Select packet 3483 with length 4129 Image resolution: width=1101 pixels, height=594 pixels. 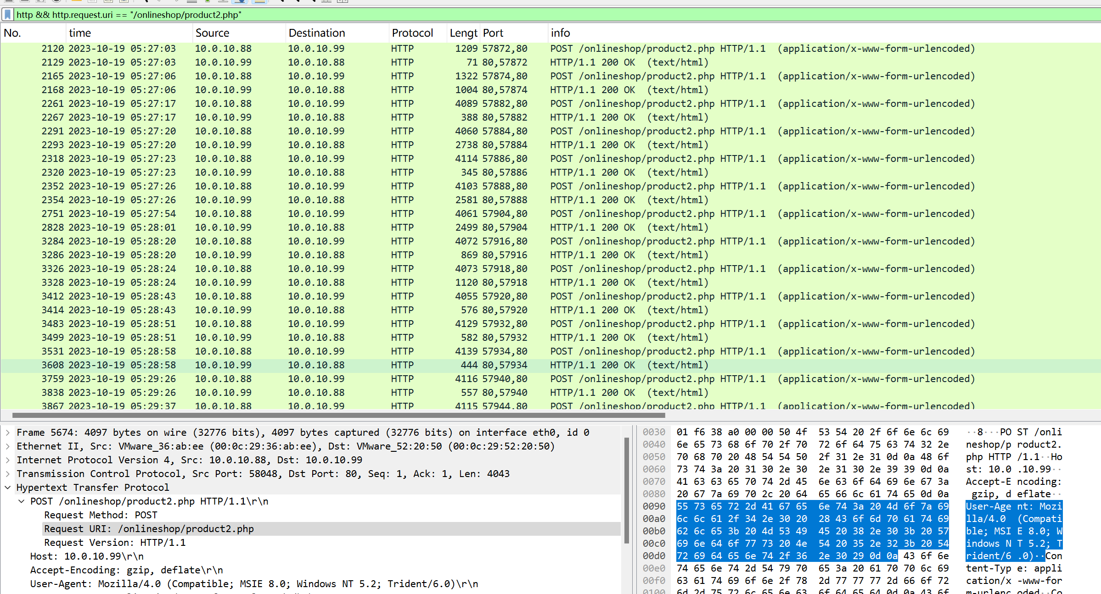click(550, 324)
